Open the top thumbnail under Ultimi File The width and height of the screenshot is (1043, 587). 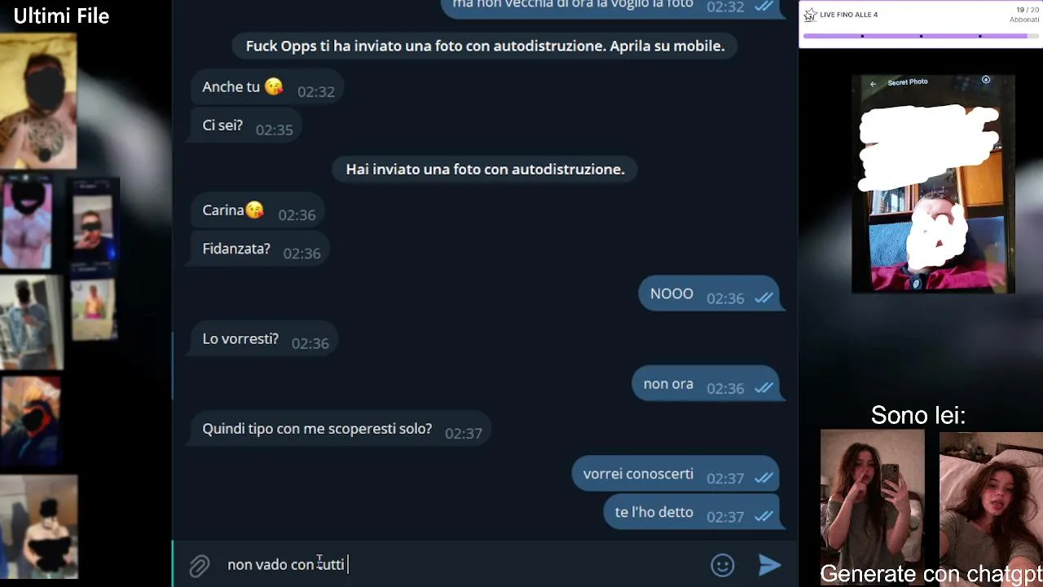point(38,101)
